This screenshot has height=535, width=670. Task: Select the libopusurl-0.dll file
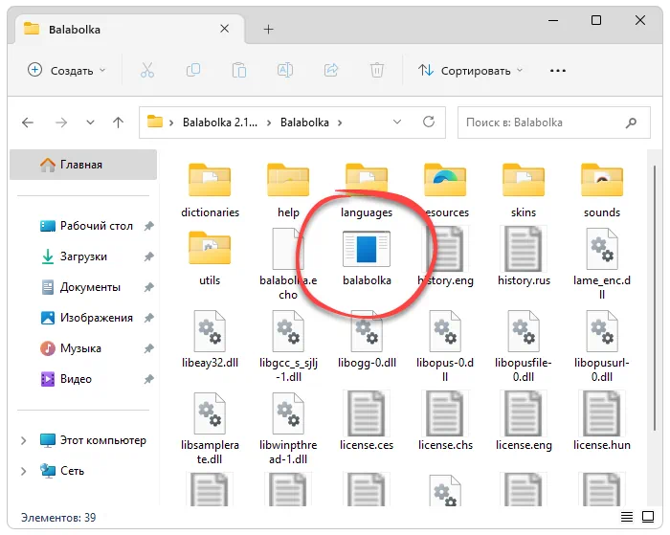pos(602,346)
